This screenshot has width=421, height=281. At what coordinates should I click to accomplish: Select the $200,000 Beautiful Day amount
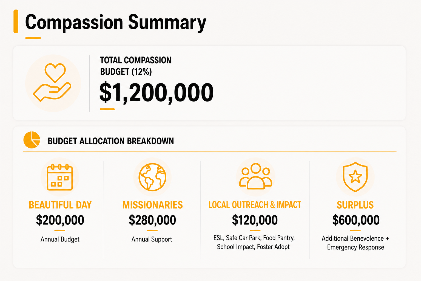click(x=60, y=220)
